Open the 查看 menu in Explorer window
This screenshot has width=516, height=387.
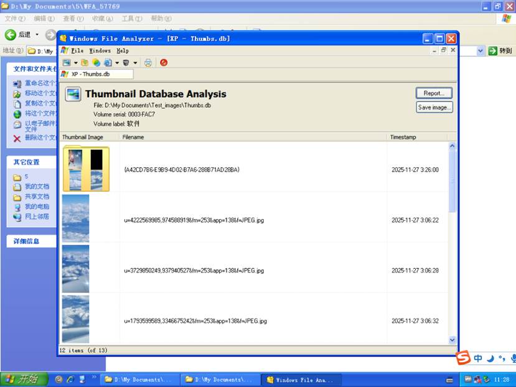tap(73, 19)
